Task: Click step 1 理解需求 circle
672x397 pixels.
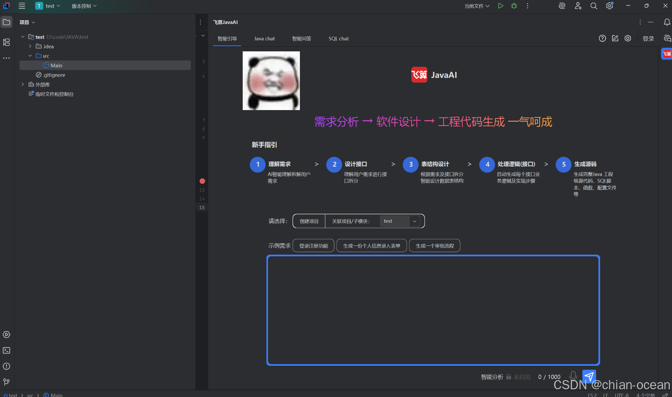Action: pos(258,164)
